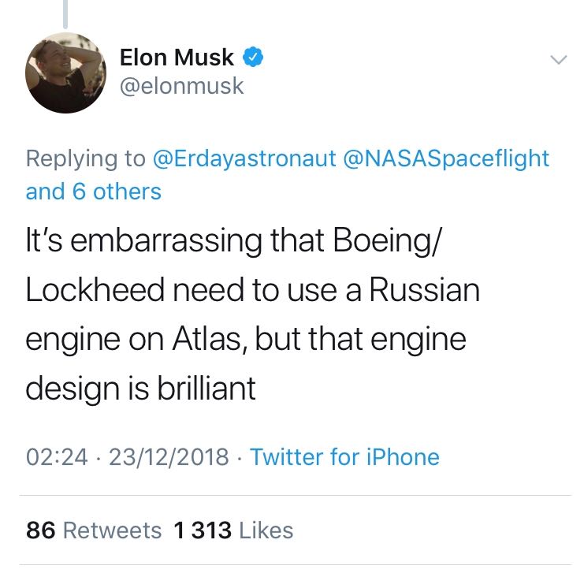Click the 23/12/2018 tweet date
The width and height of the screenshot is (584, 573).
[x=169, y=457]
